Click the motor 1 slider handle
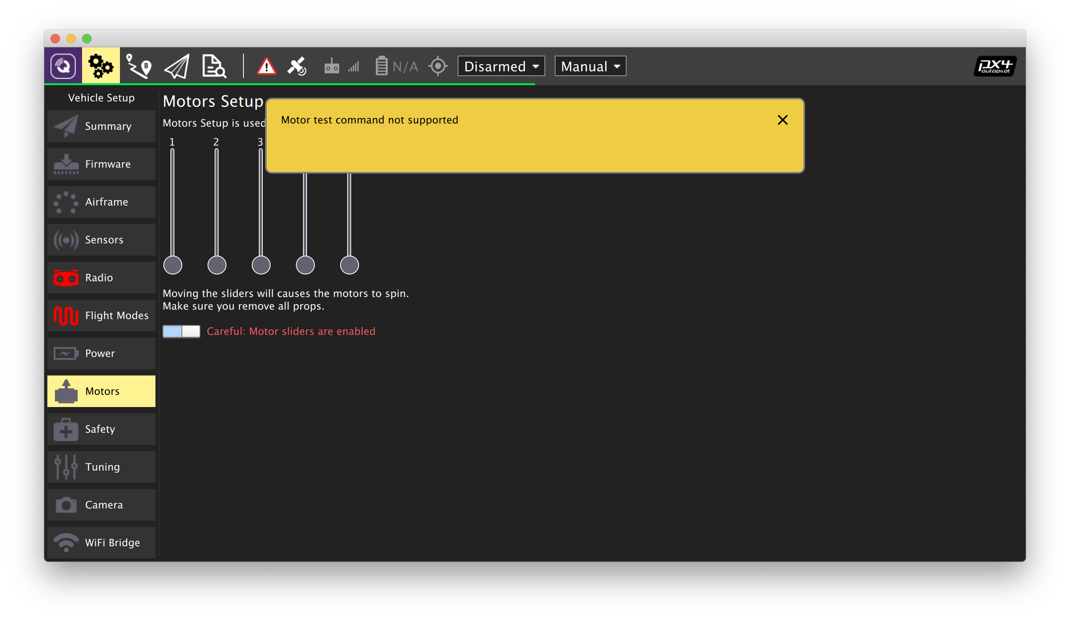Screen dimensions: 1070x620 point(173,265)
